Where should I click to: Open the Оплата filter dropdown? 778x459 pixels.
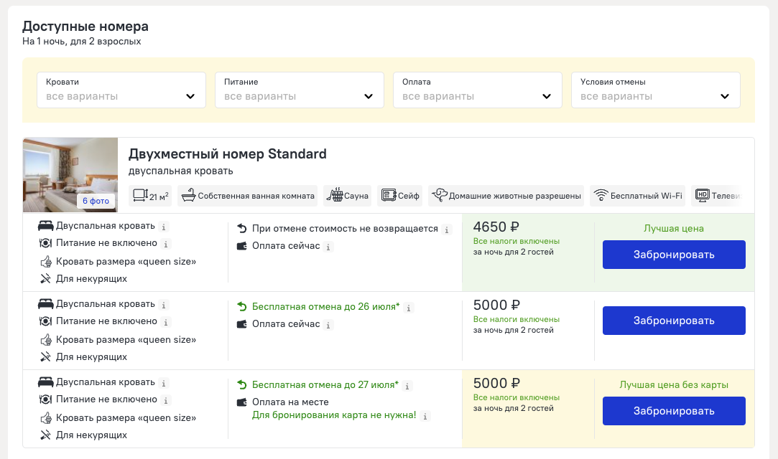point(477,90)
